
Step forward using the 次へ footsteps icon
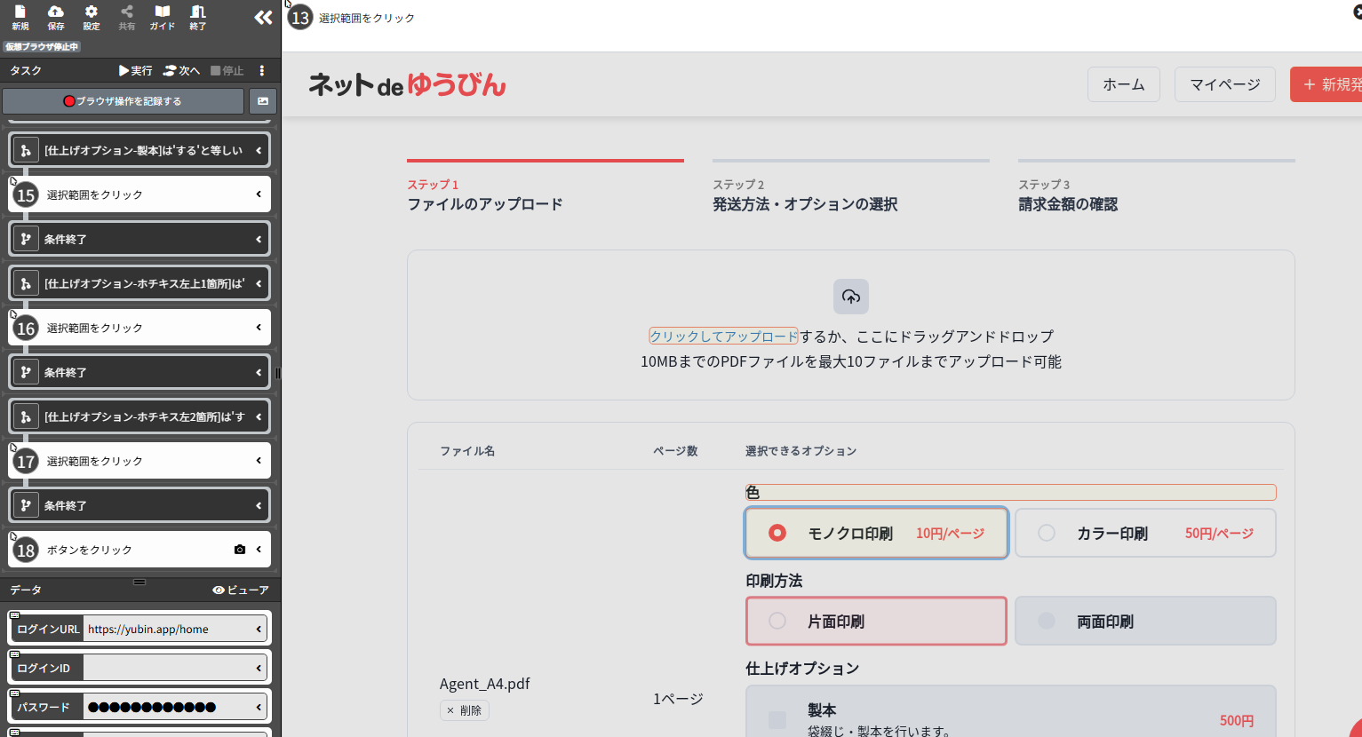pos(181,70)
